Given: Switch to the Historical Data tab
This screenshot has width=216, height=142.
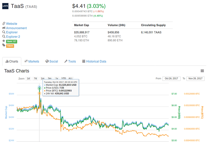Looking at the screenshot, I should click(94, 61).
